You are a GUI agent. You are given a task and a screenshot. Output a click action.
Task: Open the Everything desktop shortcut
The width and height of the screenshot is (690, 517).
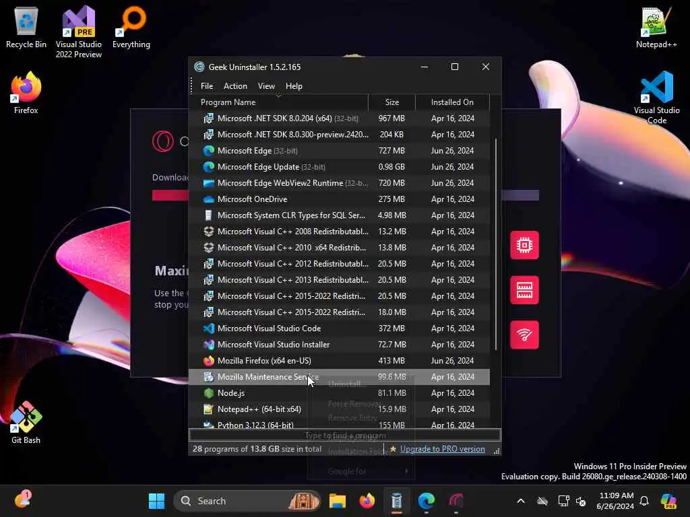click(131, 27)
